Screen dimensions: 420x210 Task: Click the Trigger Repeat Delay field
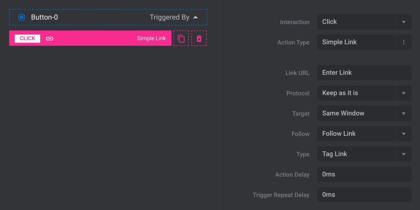point(364,195)
